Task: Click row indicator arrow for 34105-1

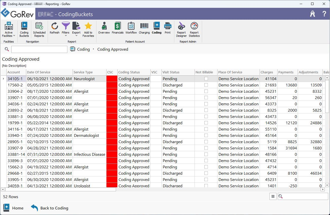Action: point(3,79)
